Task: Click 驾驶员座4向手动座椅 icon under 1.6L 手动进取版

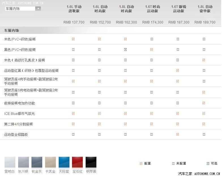Action: click(73, 81)
